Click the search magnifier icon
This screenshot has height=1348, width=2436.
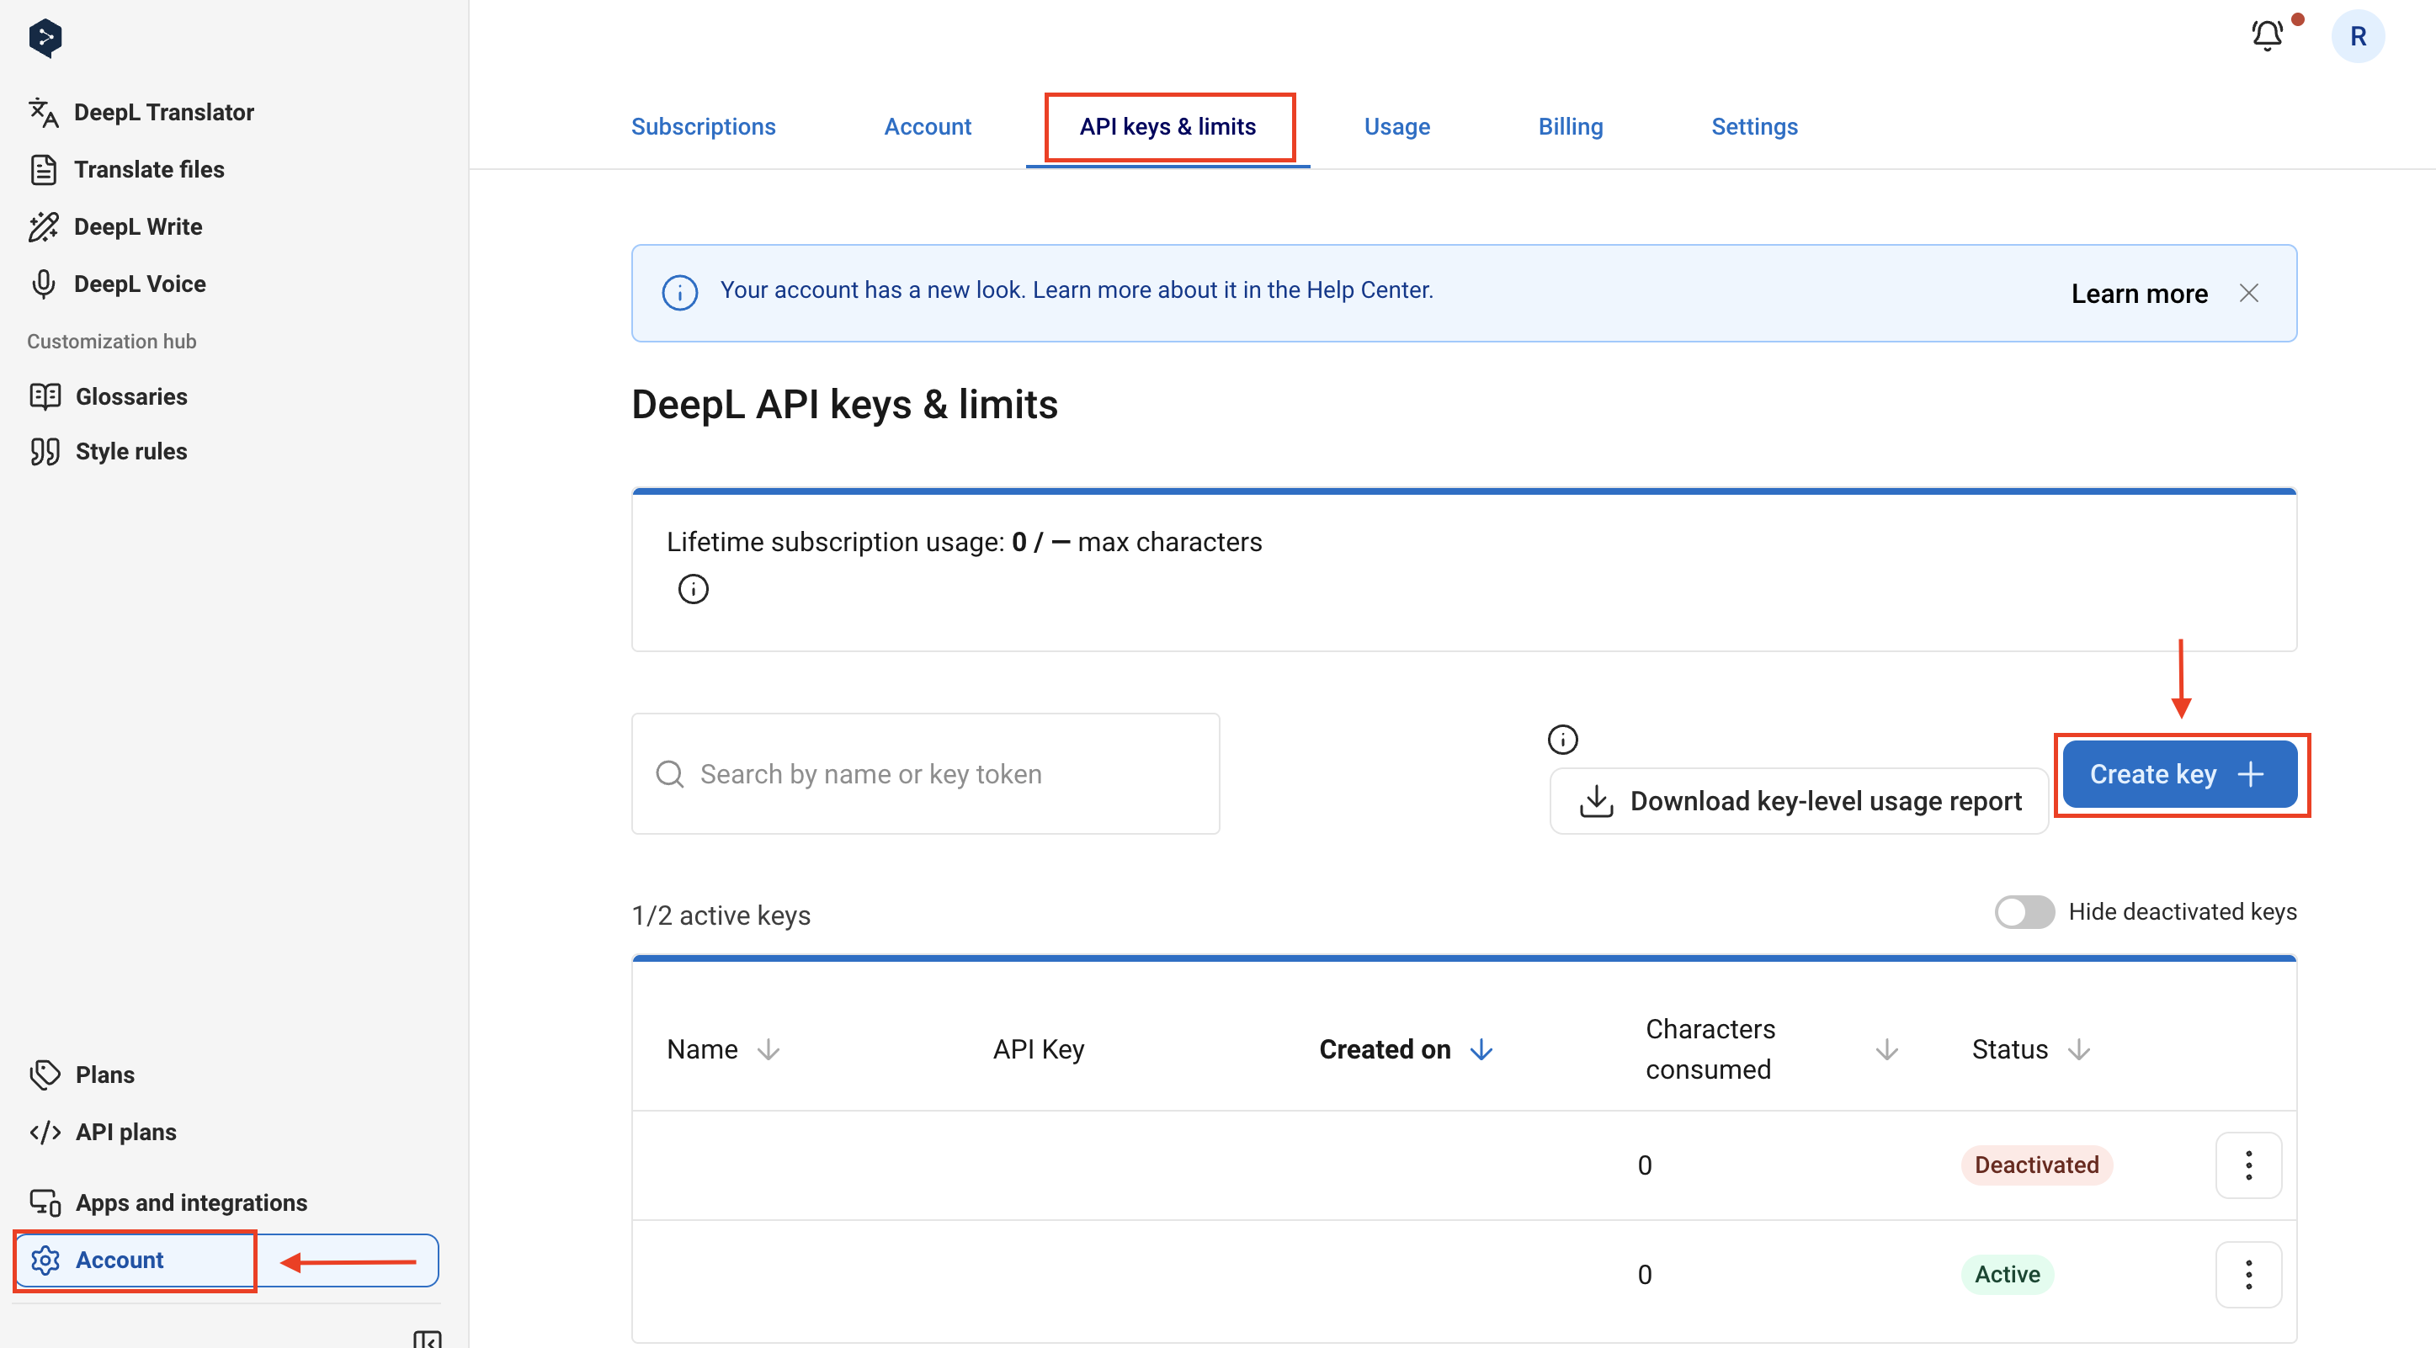point(669,774)
